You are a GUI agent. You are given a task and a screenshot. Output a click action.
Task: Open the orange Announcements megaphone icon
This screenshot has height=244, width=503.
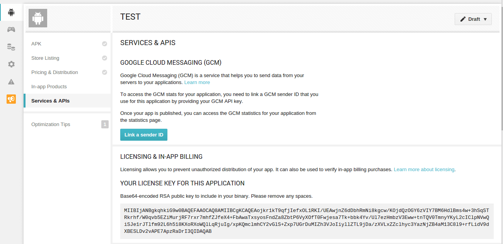(x=11, y=99)
